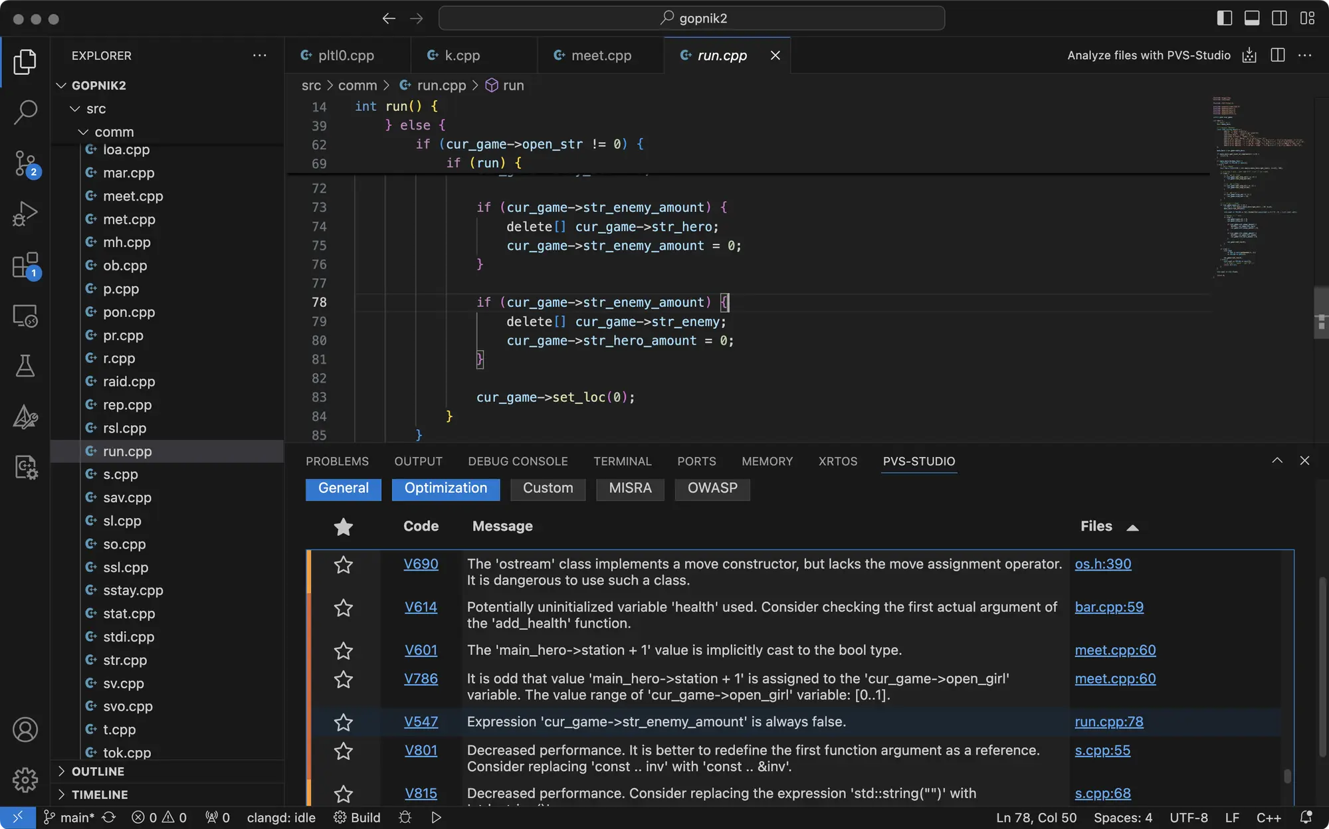Click in the gopnik2 command center search

(692, 18)
